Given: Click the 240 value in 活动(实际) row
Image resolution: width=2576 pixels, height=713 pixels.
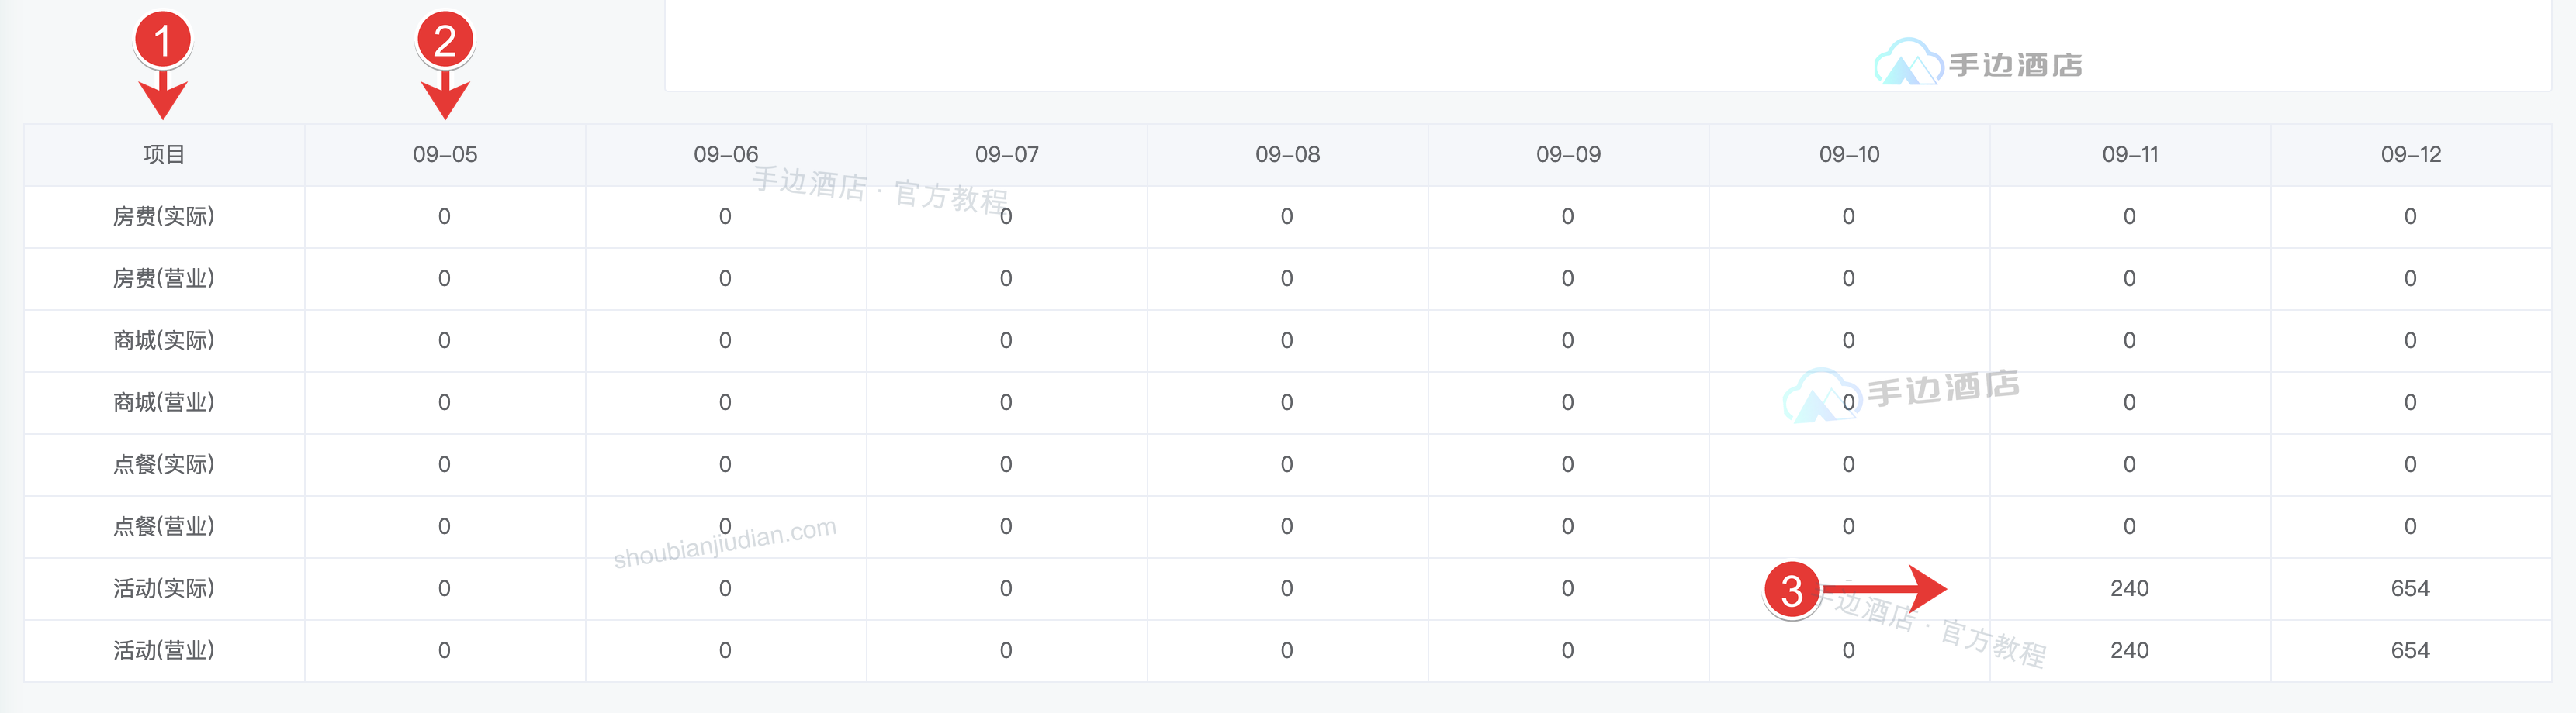Looking at the screenshot, I should pyautogui.click(x=2130, y=588).
